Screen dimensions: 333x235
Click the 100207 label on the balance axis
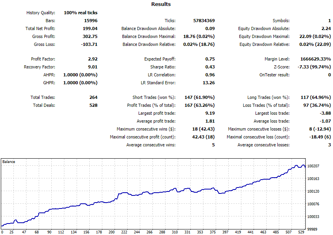(x=313, y=166)
